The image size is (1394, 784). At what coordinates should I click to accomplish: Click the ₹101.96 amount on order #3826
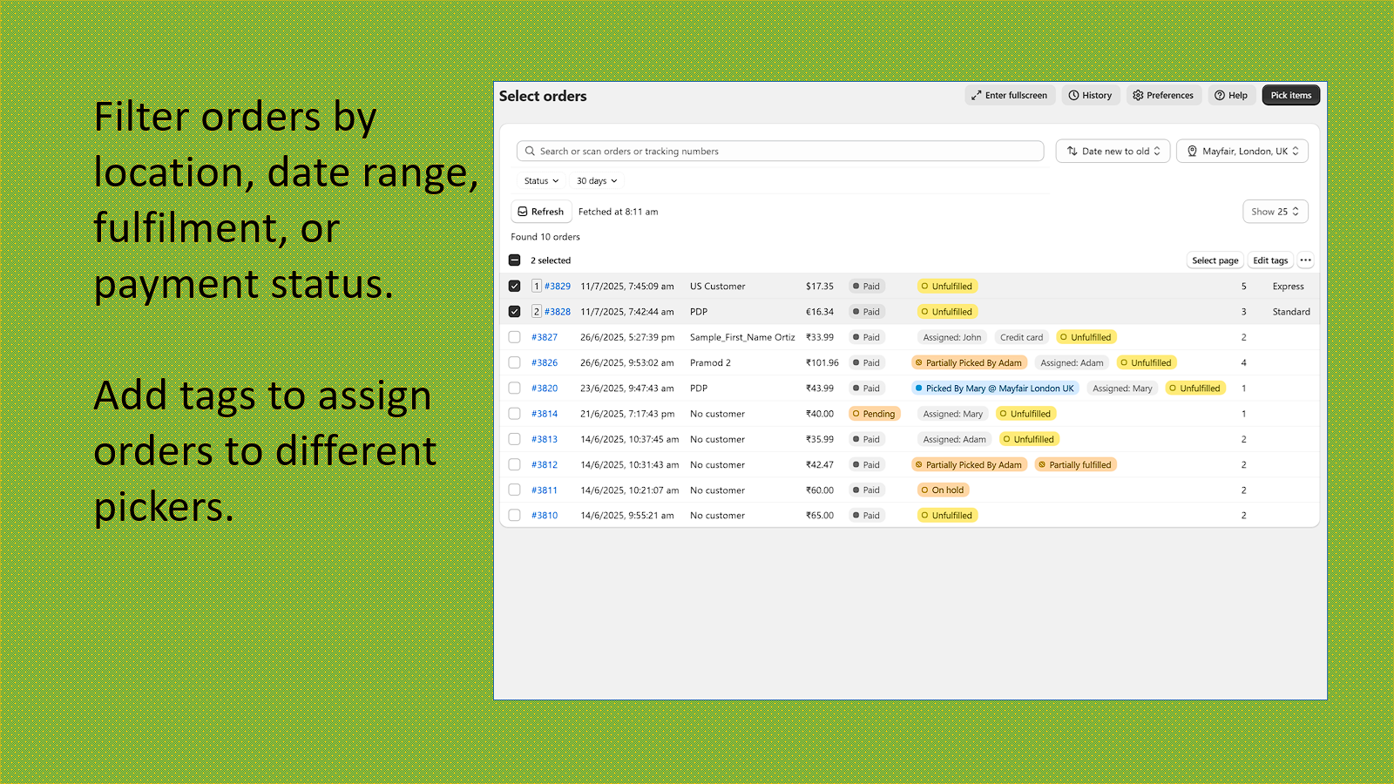coord(822,362)
